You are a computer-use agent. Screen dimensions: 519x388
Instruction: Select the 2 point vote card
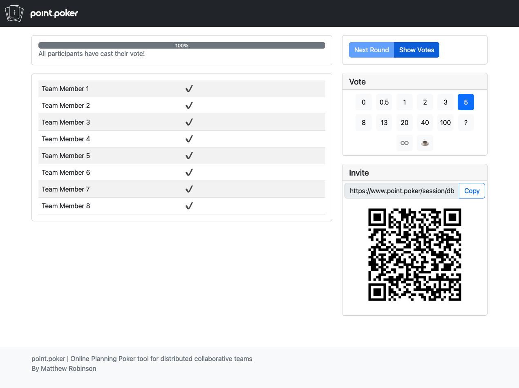click(x=425, y=102)
